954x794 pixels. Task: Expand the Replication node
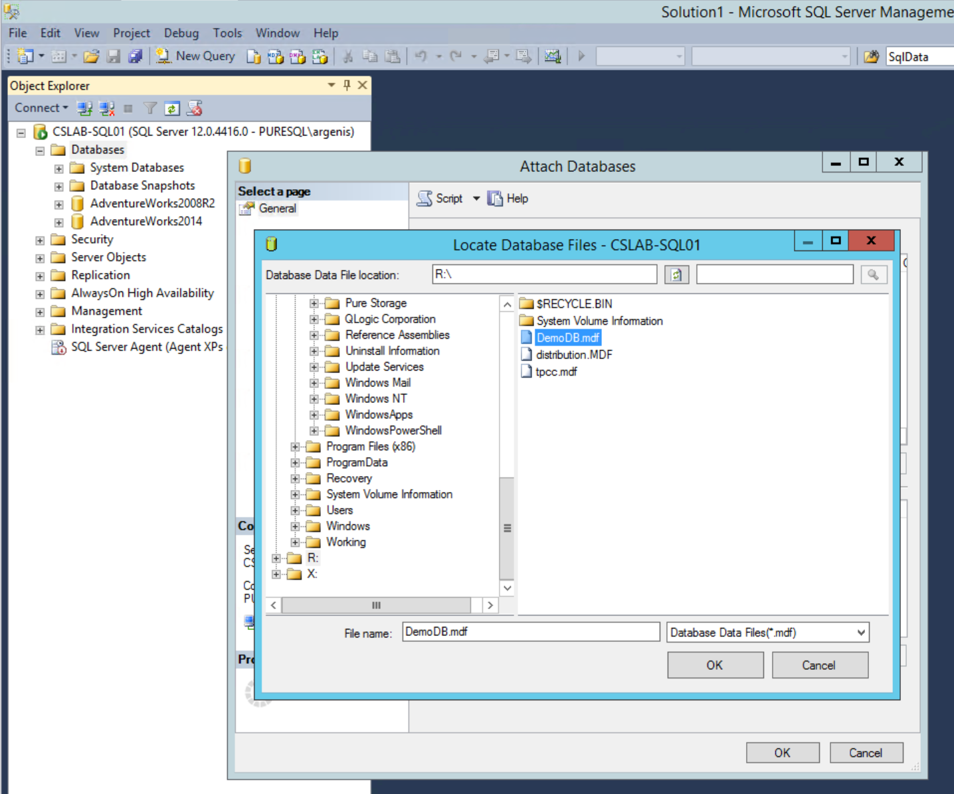40,276
